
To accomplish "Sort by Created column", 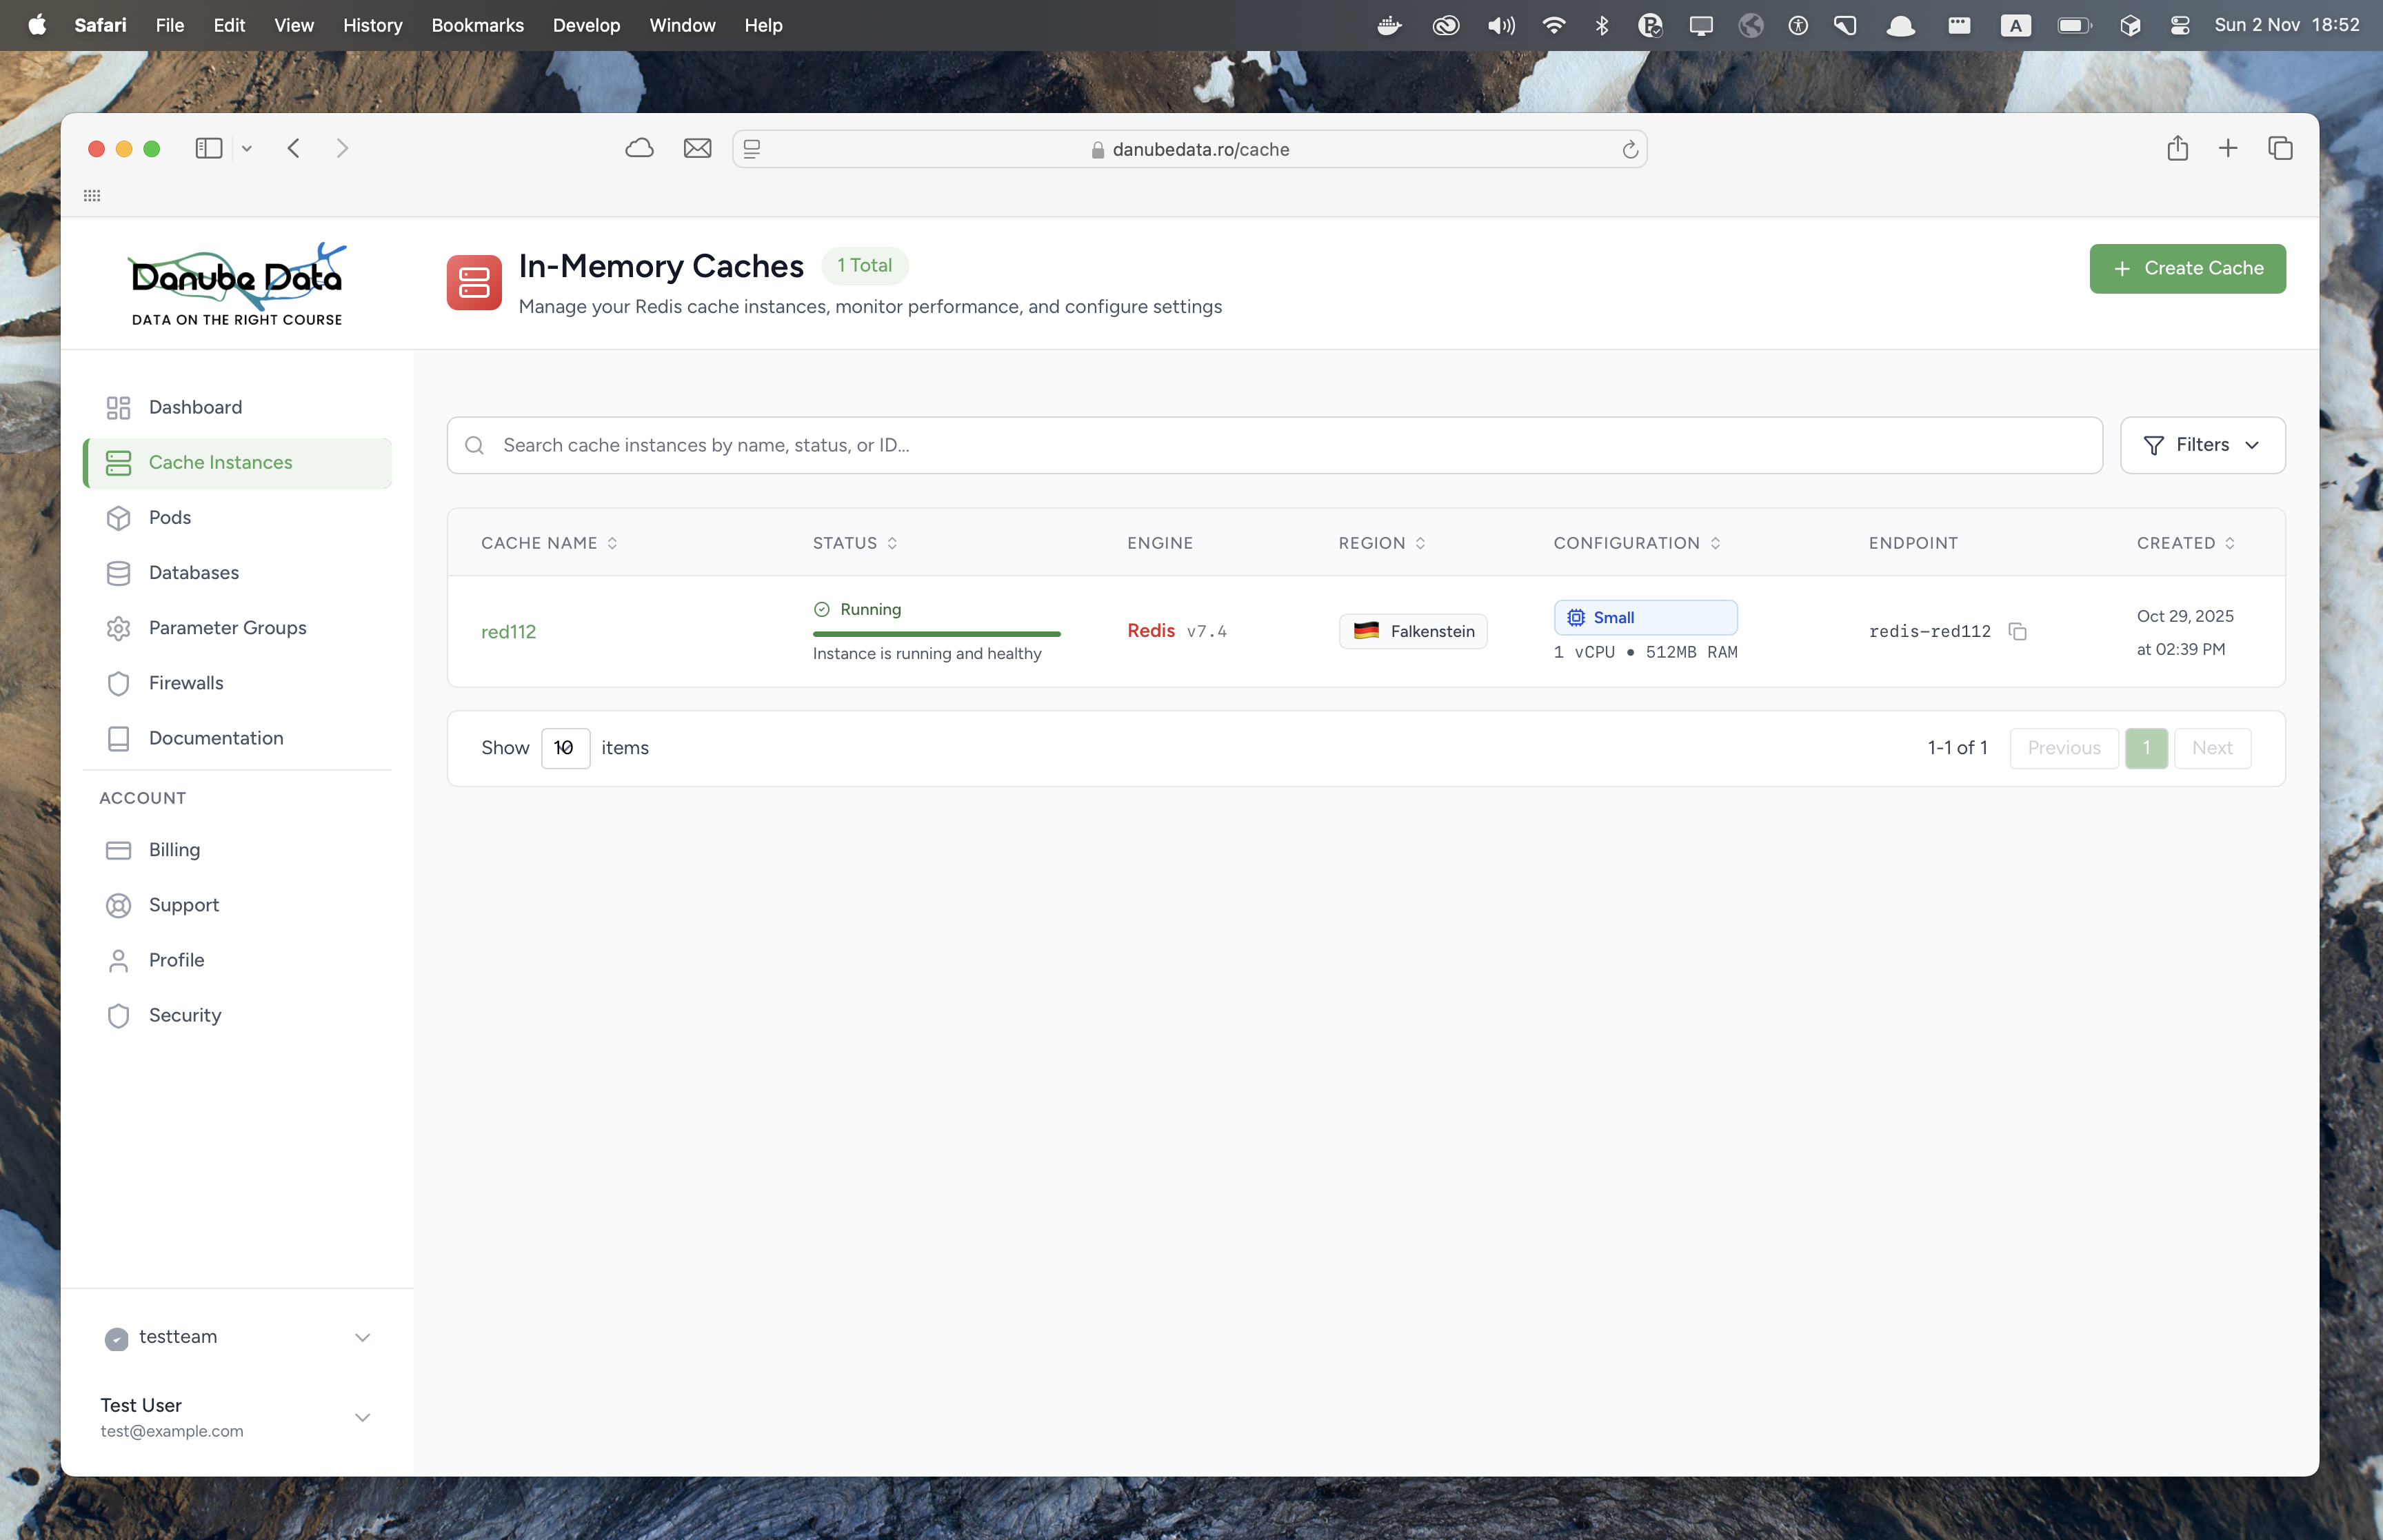I will click(x=2232, y=543).
